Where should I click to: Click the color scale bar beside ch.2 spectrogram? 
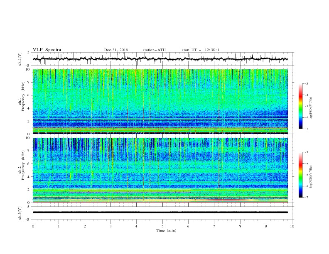point(300,175)
